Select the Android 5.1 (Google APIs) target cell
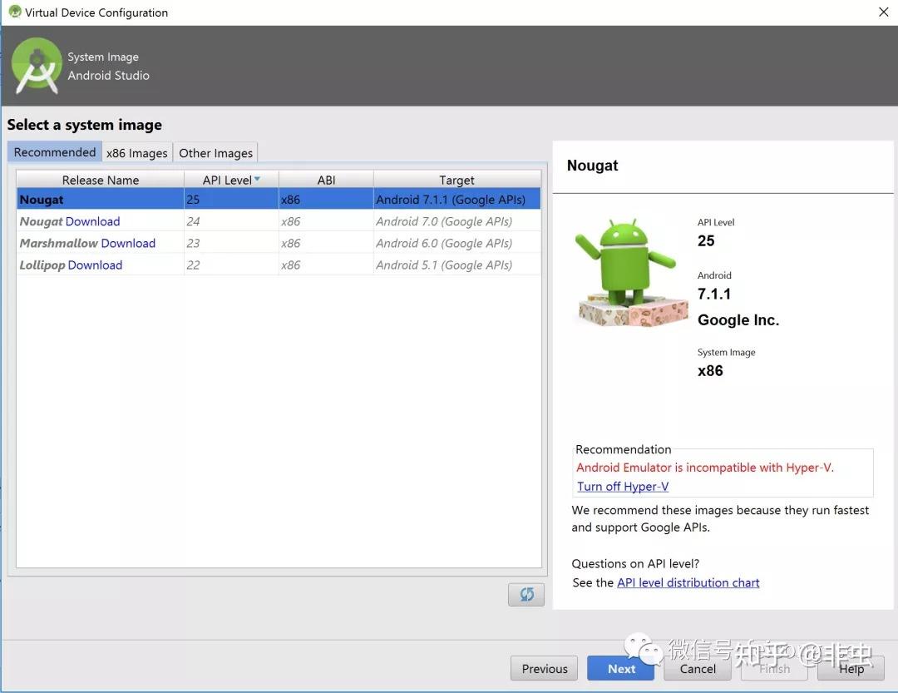This screenshot has width=898, height=693. (x=457, y=265)
